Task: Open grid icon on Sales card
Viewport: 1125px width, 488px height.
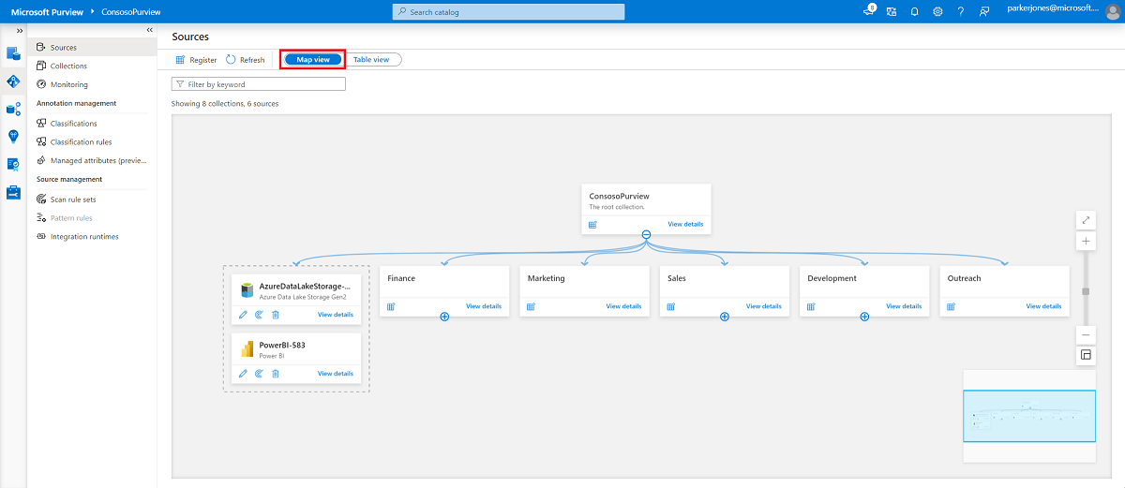Action: point(671,306)
